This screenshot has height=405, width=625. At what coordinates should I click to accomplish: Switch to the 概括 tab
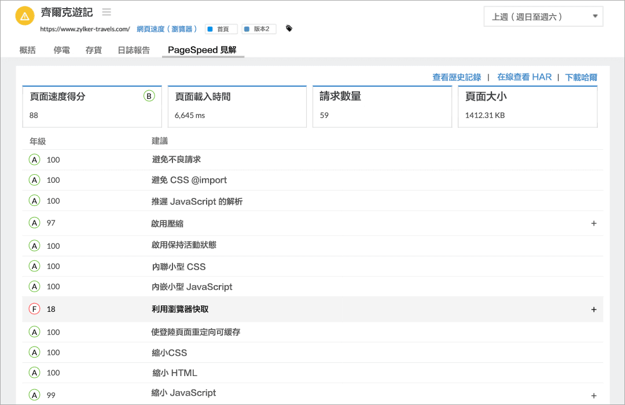point(27,50)
